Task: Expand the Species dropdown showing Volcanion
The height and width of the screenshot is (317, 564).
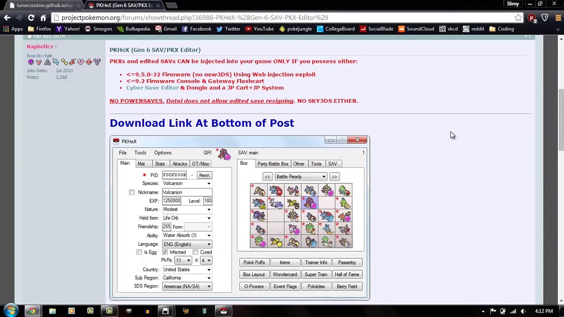Action: point(187,184)
